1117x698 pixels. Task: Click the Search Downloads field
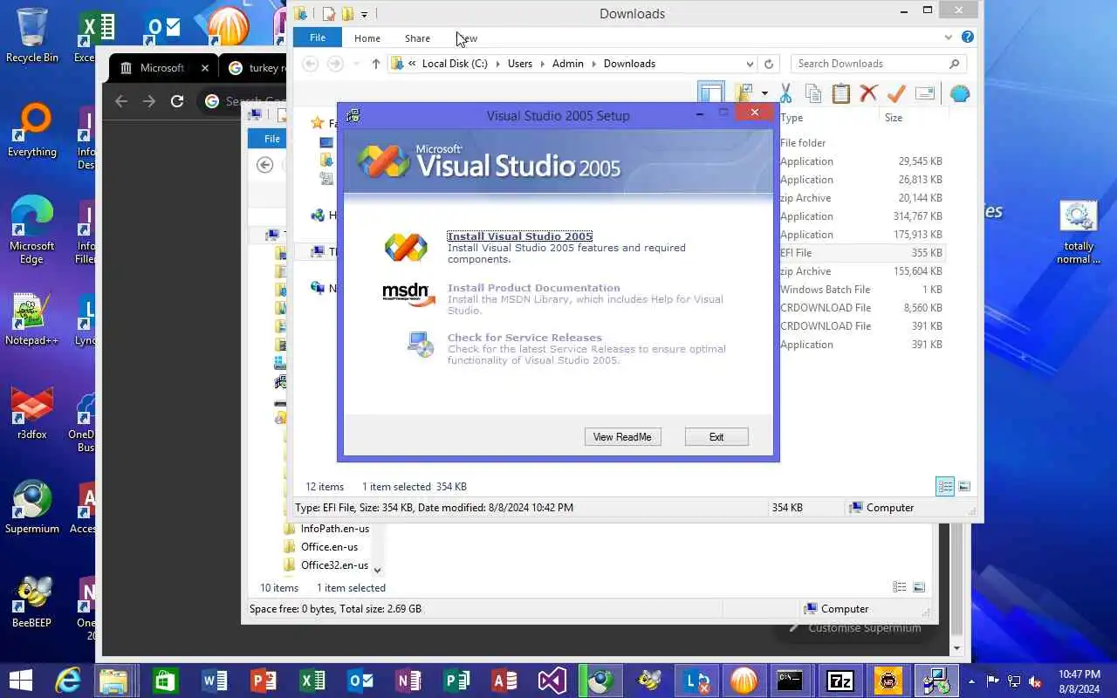[878, 64]
